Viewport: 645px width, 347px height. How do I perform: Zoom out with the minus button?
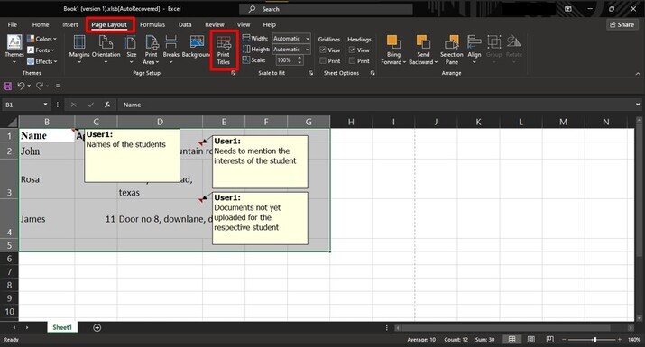coord(564,340)
